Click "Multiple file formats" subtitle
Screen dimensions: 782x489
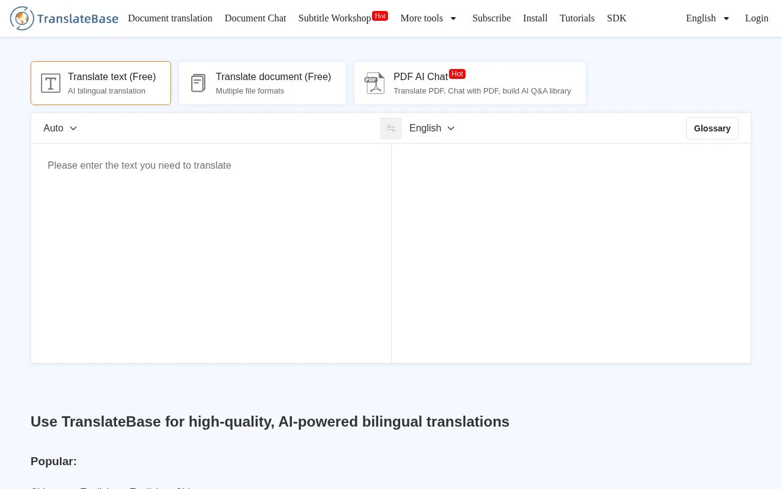(250, 91)
